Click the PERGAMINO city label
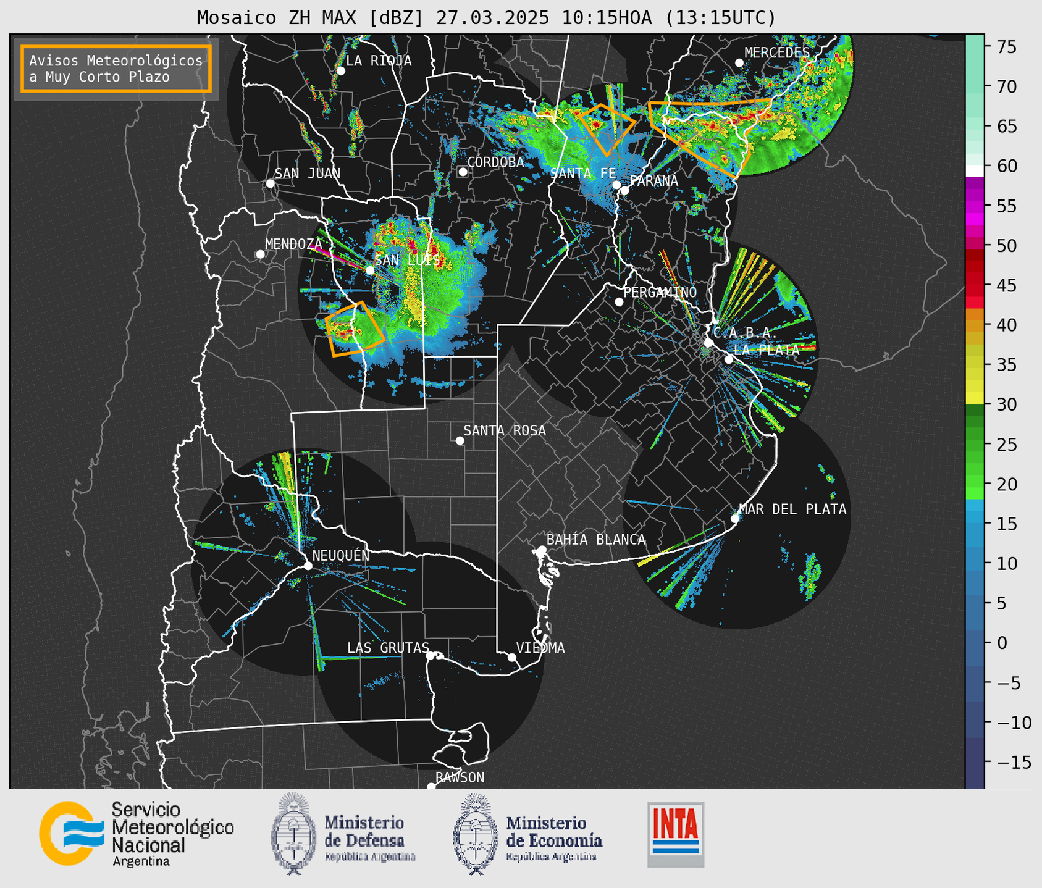This screenshot has width=1042, height=888. pyautogui.click(x=660, y=292)
